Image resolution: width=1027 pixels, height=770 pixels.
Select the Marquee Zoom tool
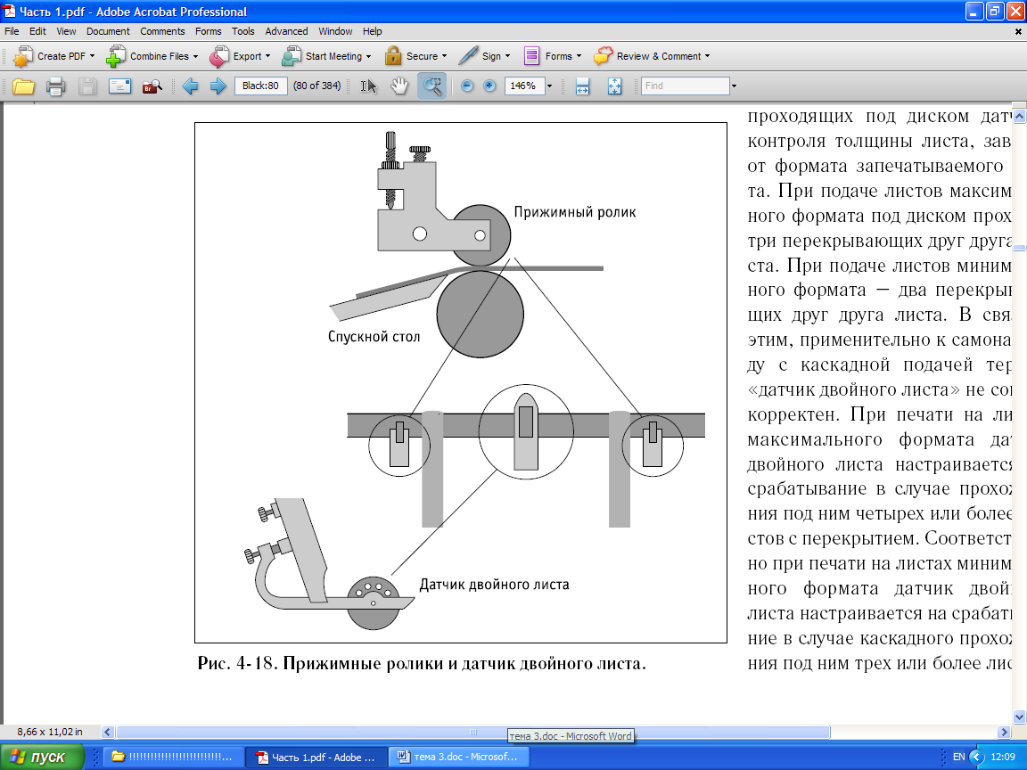point(431,86)
